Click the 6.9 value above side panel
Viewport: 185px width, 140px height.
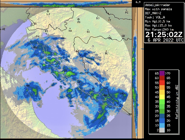[x=138, y=2]
